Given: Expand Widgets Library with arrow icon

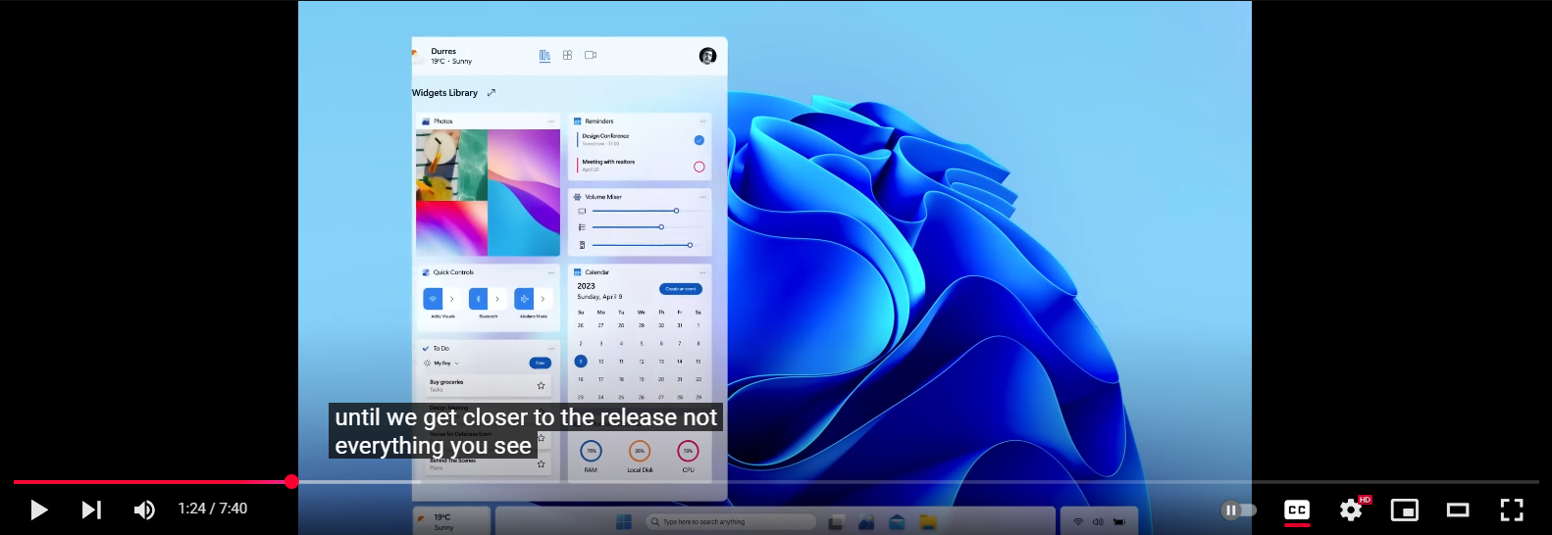Looking at the screenshot, I should 491,93.
